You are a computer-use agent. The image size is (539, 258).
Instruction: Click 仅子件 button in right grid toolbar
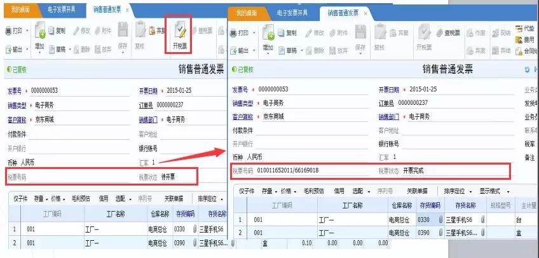247,191
